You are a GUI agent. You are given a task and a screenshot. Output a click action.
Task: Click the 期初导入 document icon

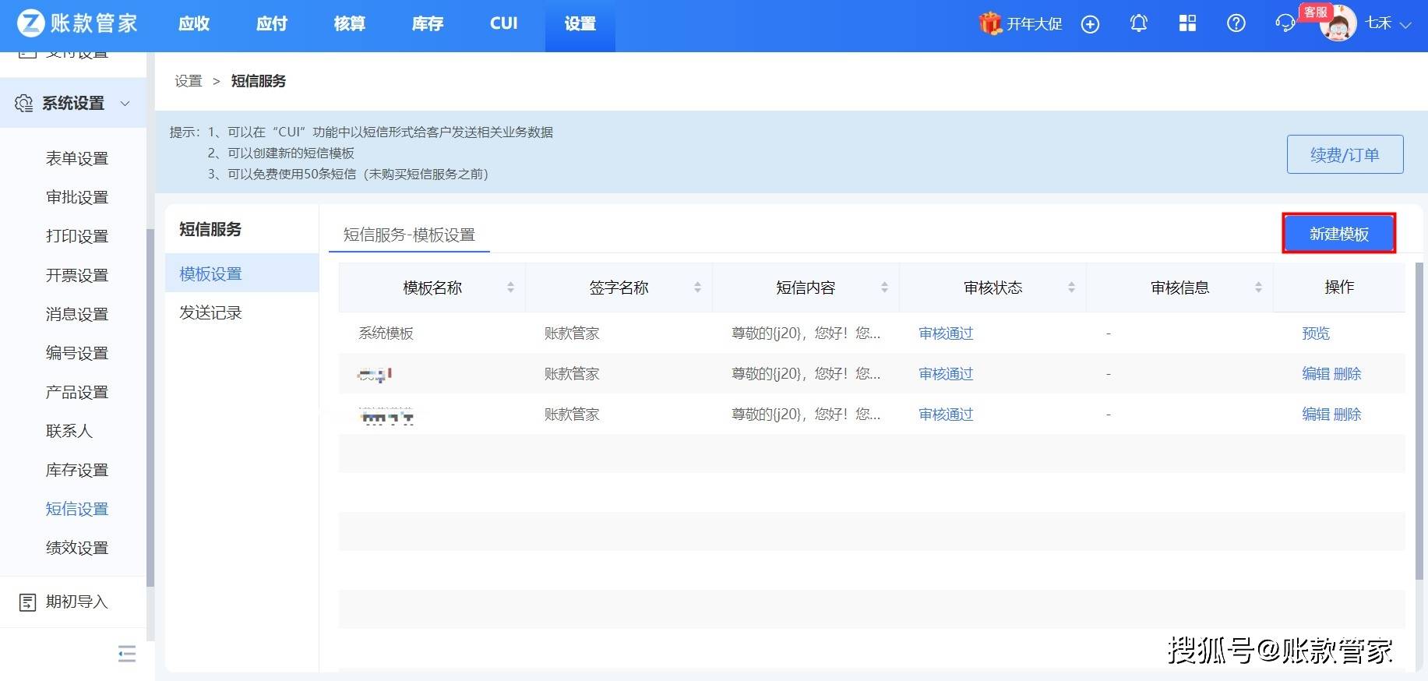coord(27,602)
